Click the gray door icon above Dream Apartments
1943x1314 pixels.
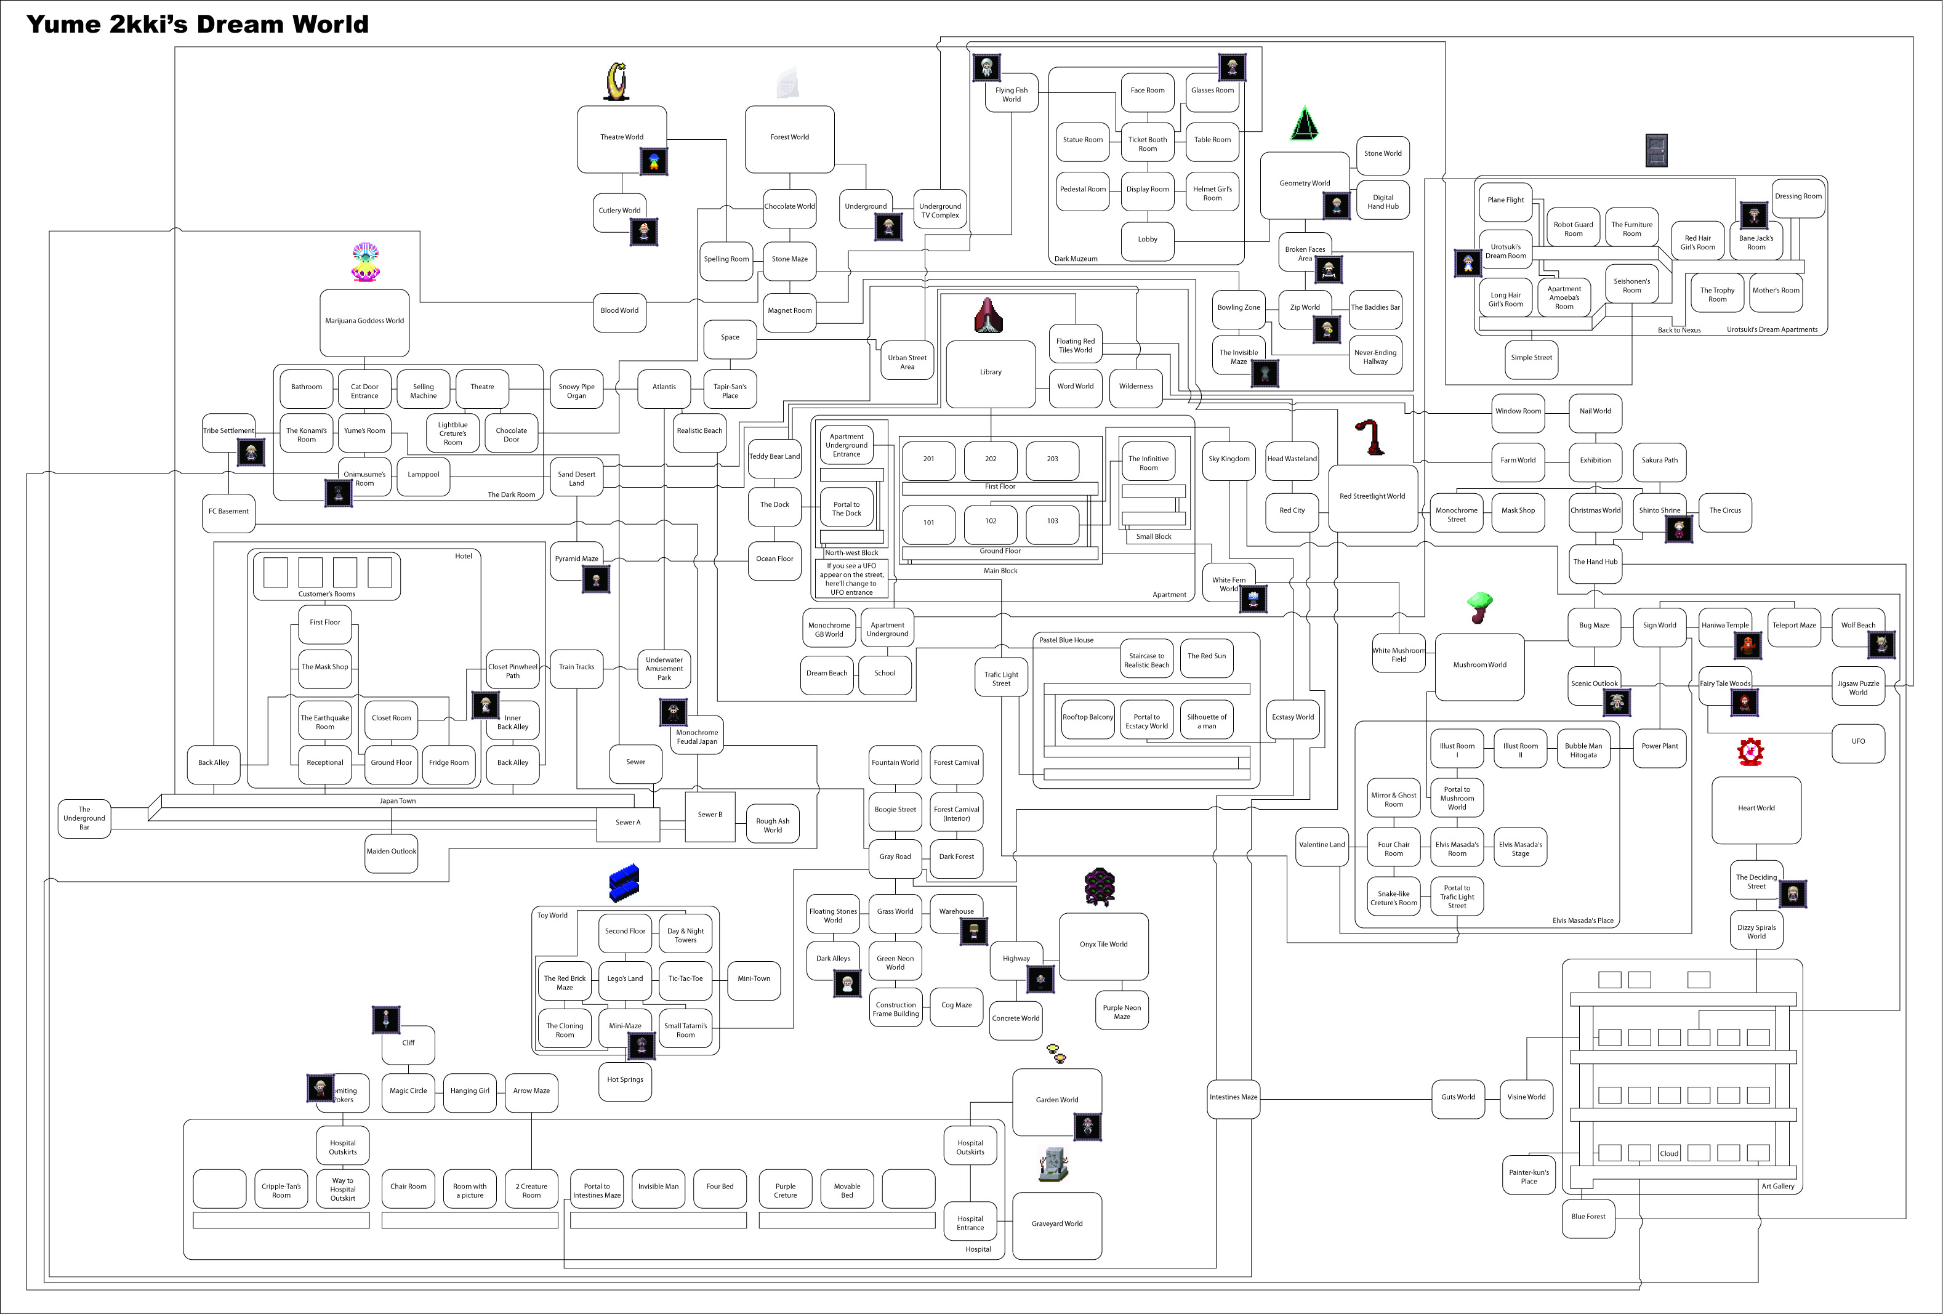tap(1655, 151)
